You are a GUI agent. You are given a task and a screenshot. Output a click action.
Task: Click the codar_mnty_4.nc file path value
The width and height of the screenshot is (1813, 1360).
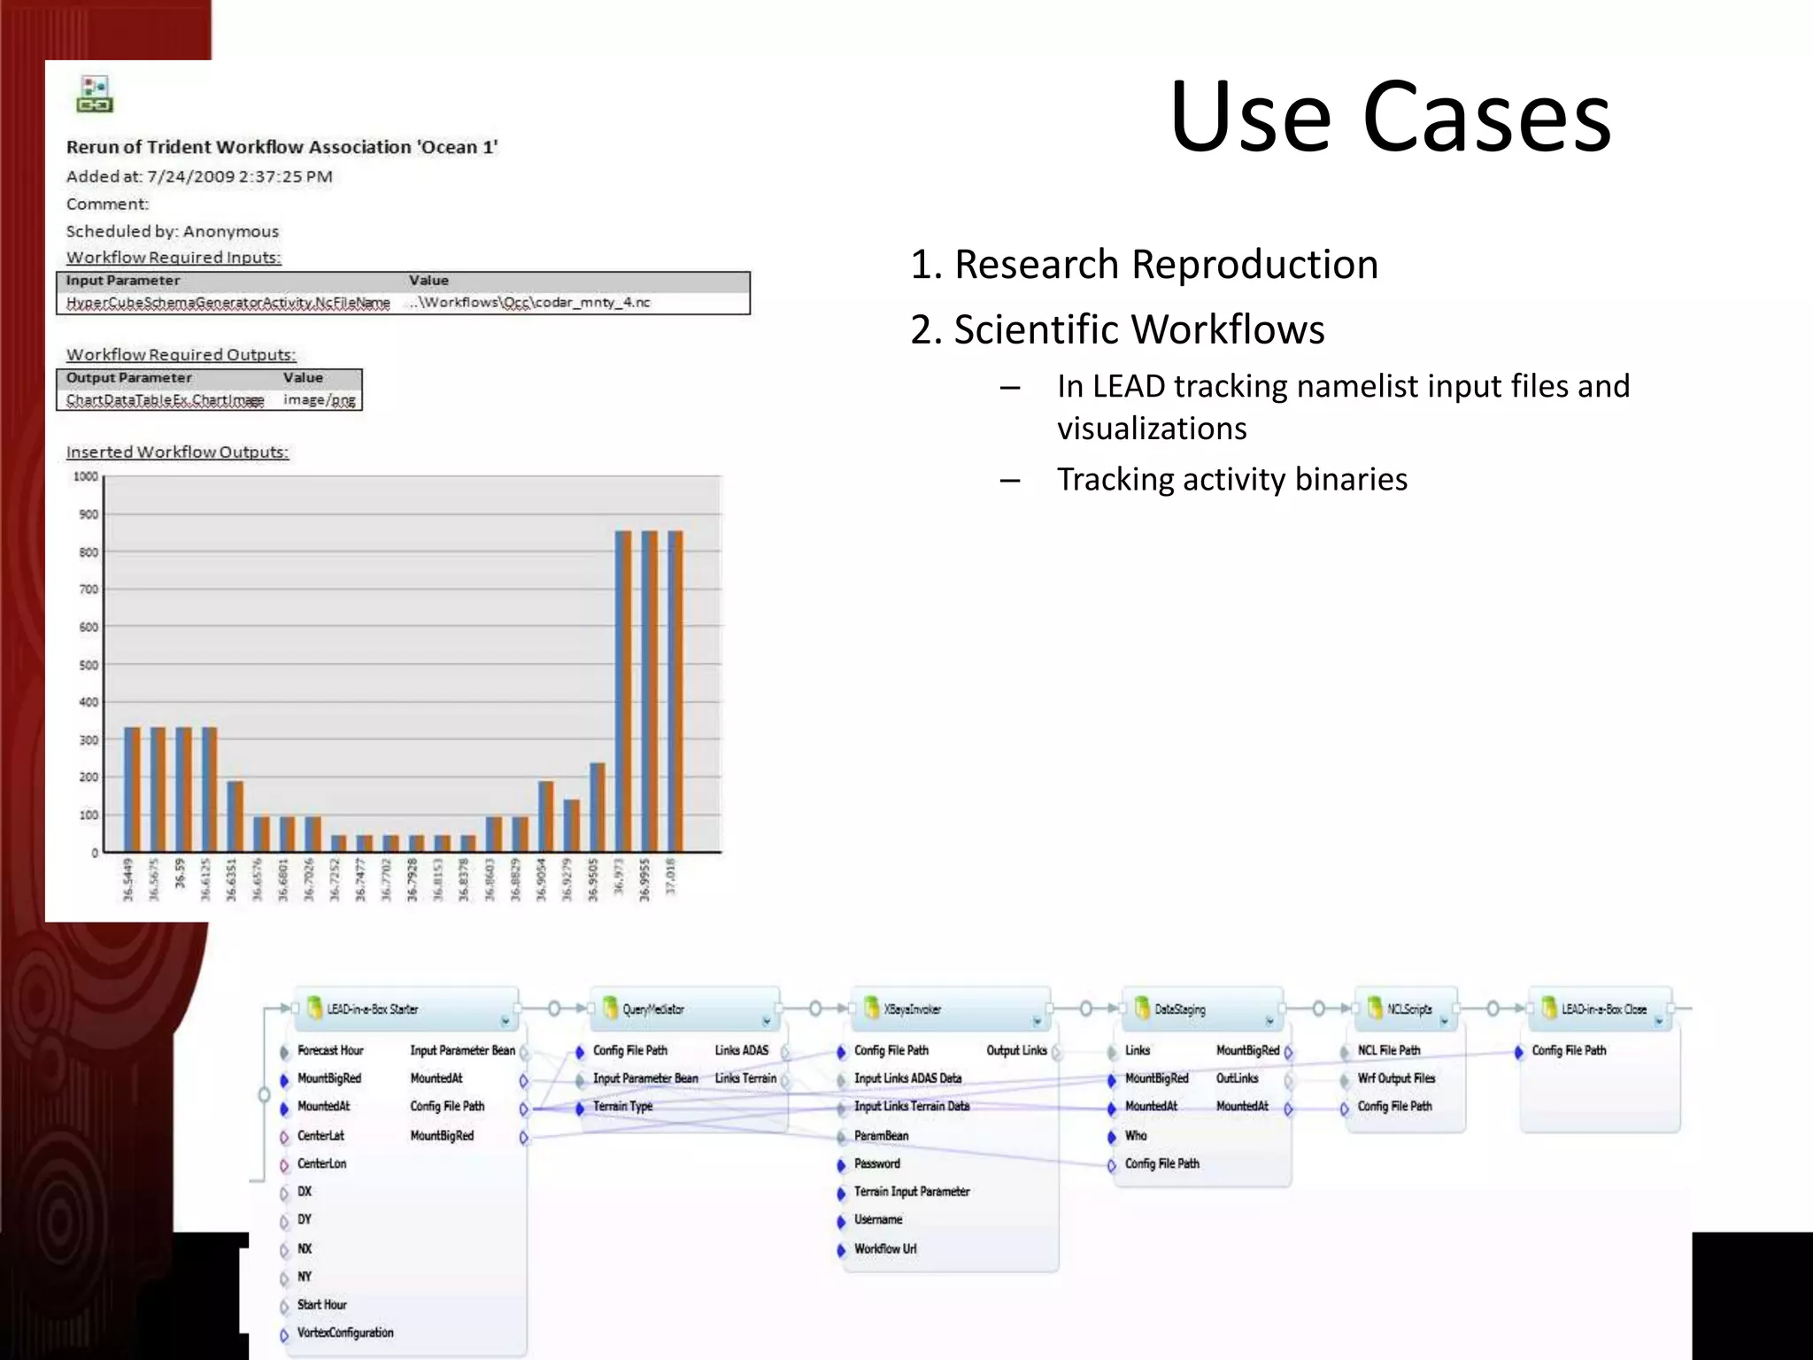(529, 303)
